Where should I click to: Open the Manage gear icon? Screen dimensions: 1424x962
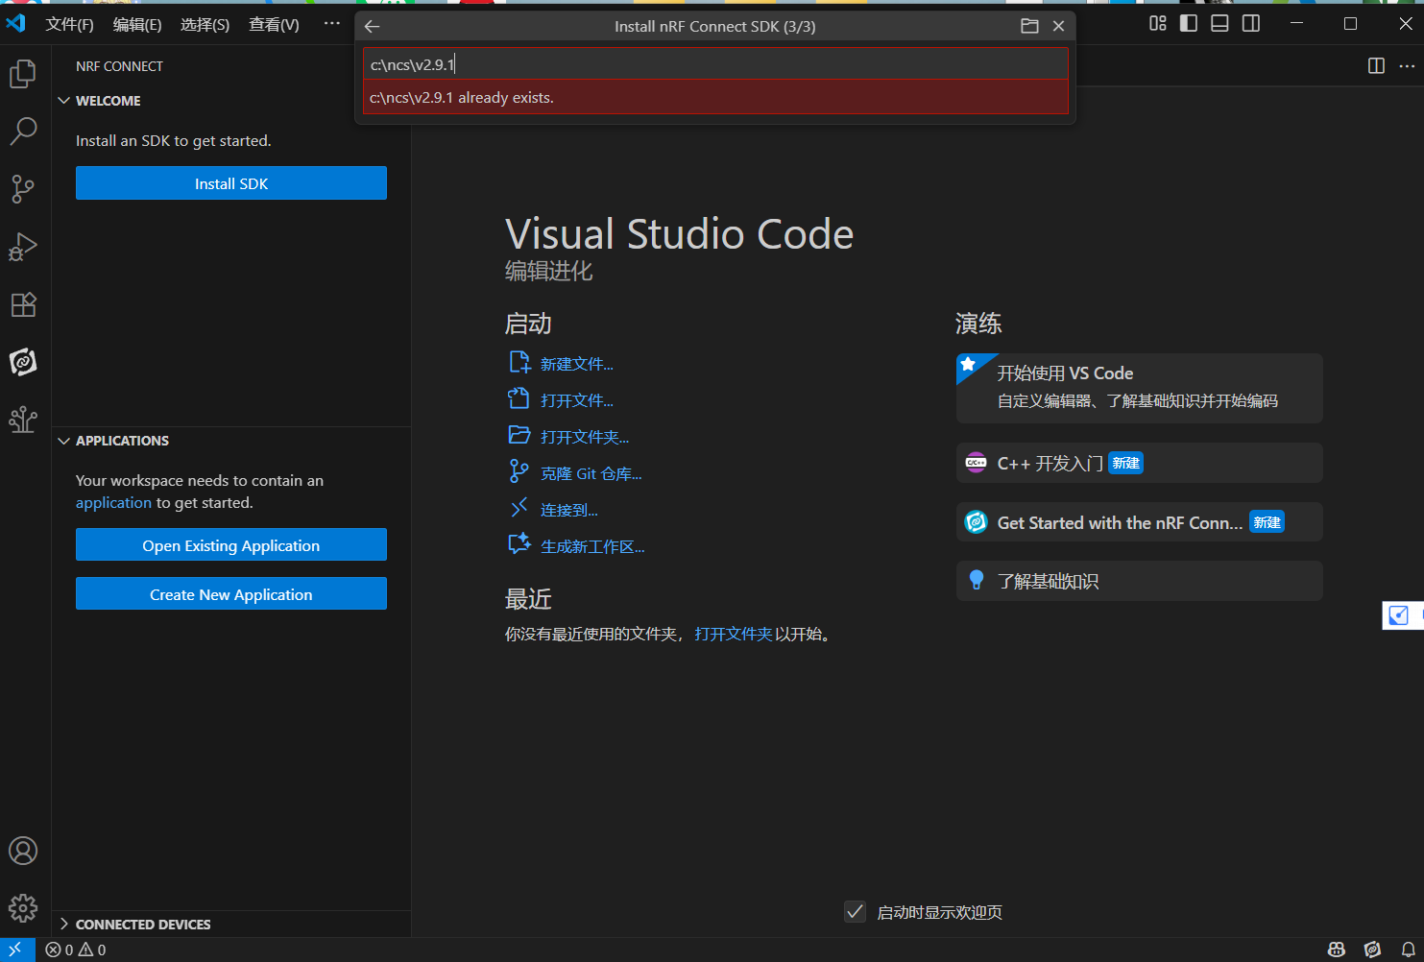point(23,907)
